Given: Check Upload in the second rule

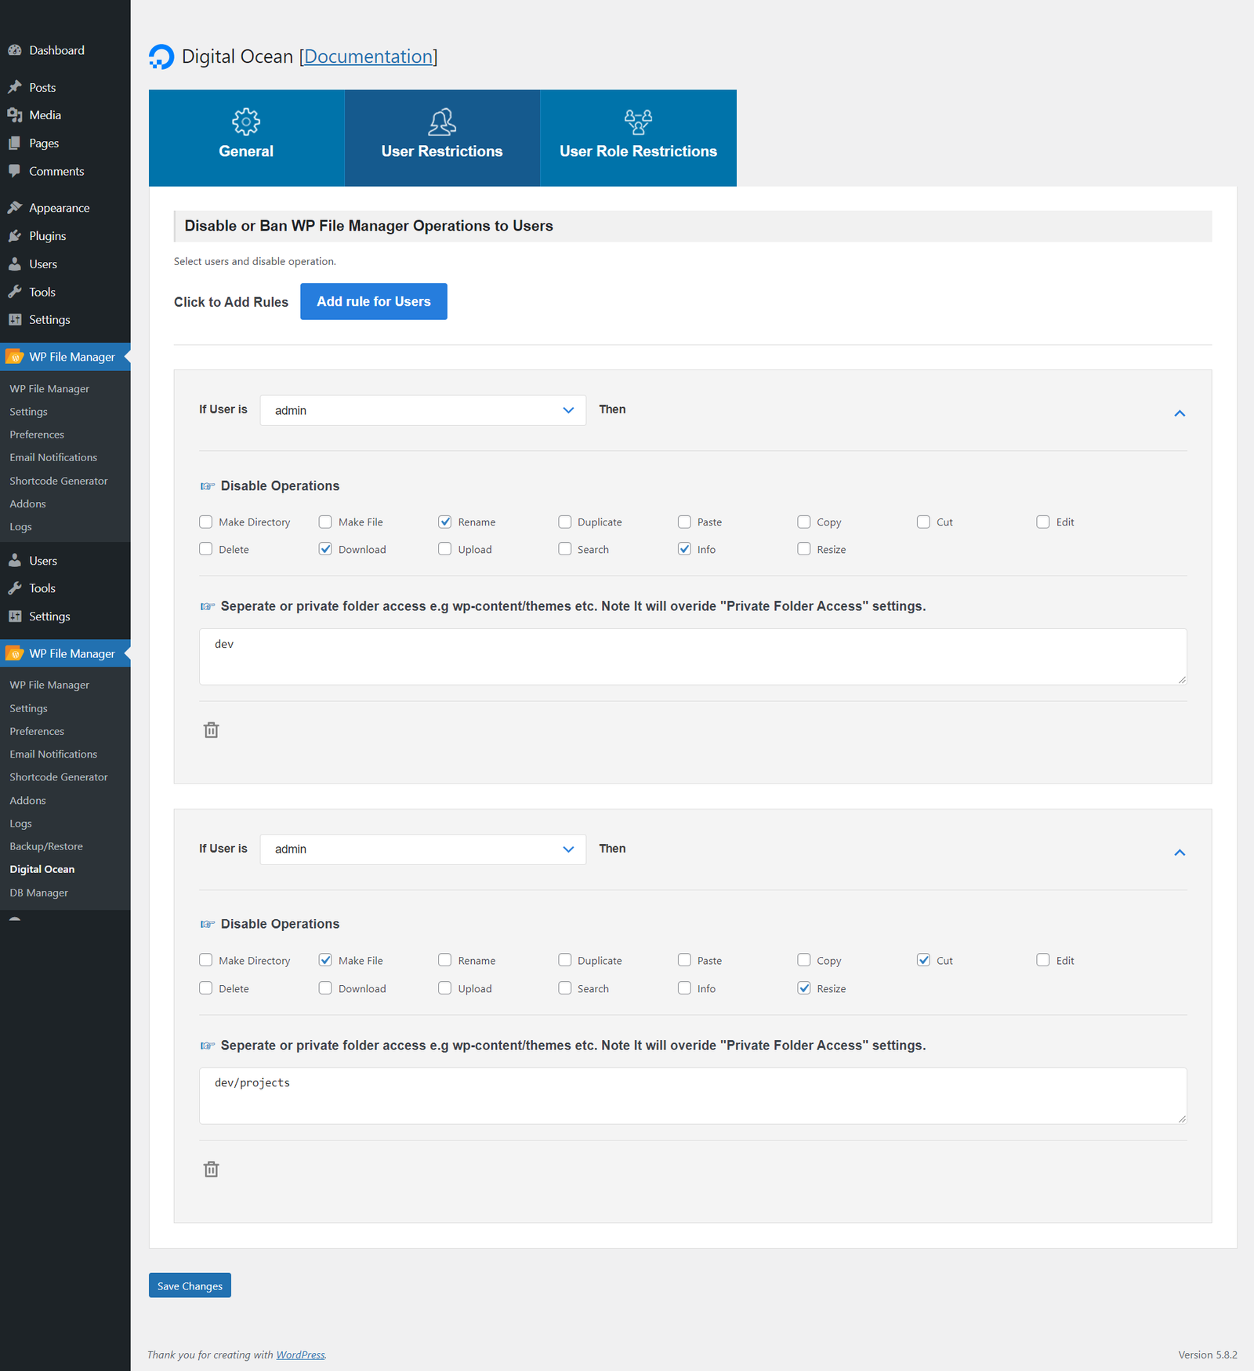Looking at the screenshot, I should [x=445, y=988].
